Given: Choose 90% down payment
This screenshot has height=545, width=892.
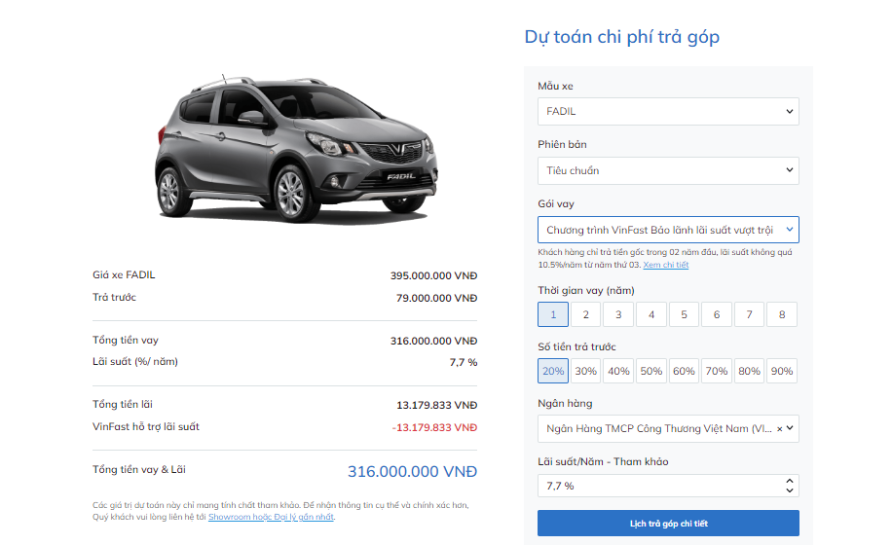Looking at the screenshot, I should (x=782, y=371).
